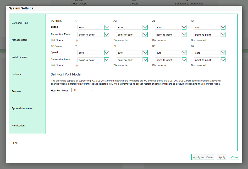Expand the A2 Connection Mode dropdown arrow
Screen dimensions: 248x169
tap(145, 34)
